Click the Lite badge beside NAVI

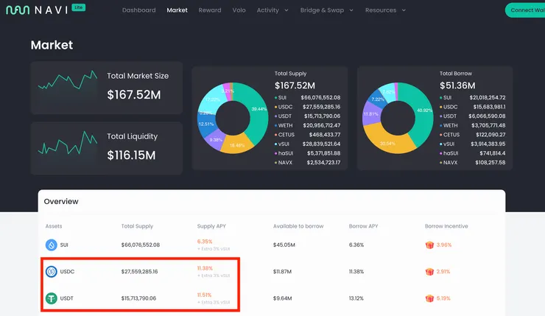pos(79,7)
